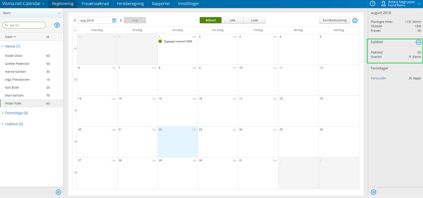This screenshot has width=423, height=198.
Task: Select employee Peder Folle
Action: [32, 103]
